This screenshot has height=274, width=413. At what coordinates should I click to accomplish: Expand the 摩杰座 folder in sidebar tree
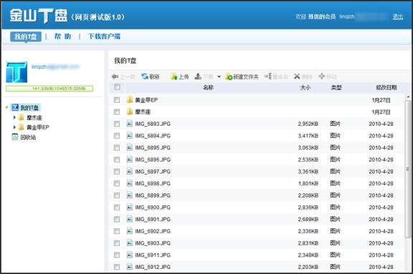[14, 117]
